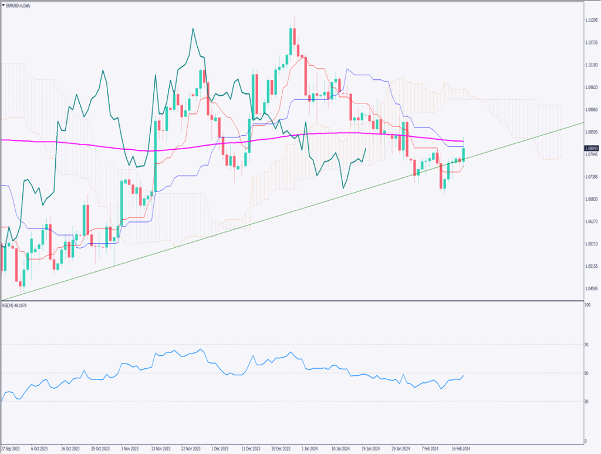Select the 16 Feb 2024 date marker
Image resolution: width=601 pixels, height=454 pixels.
(x=461, y=448)
